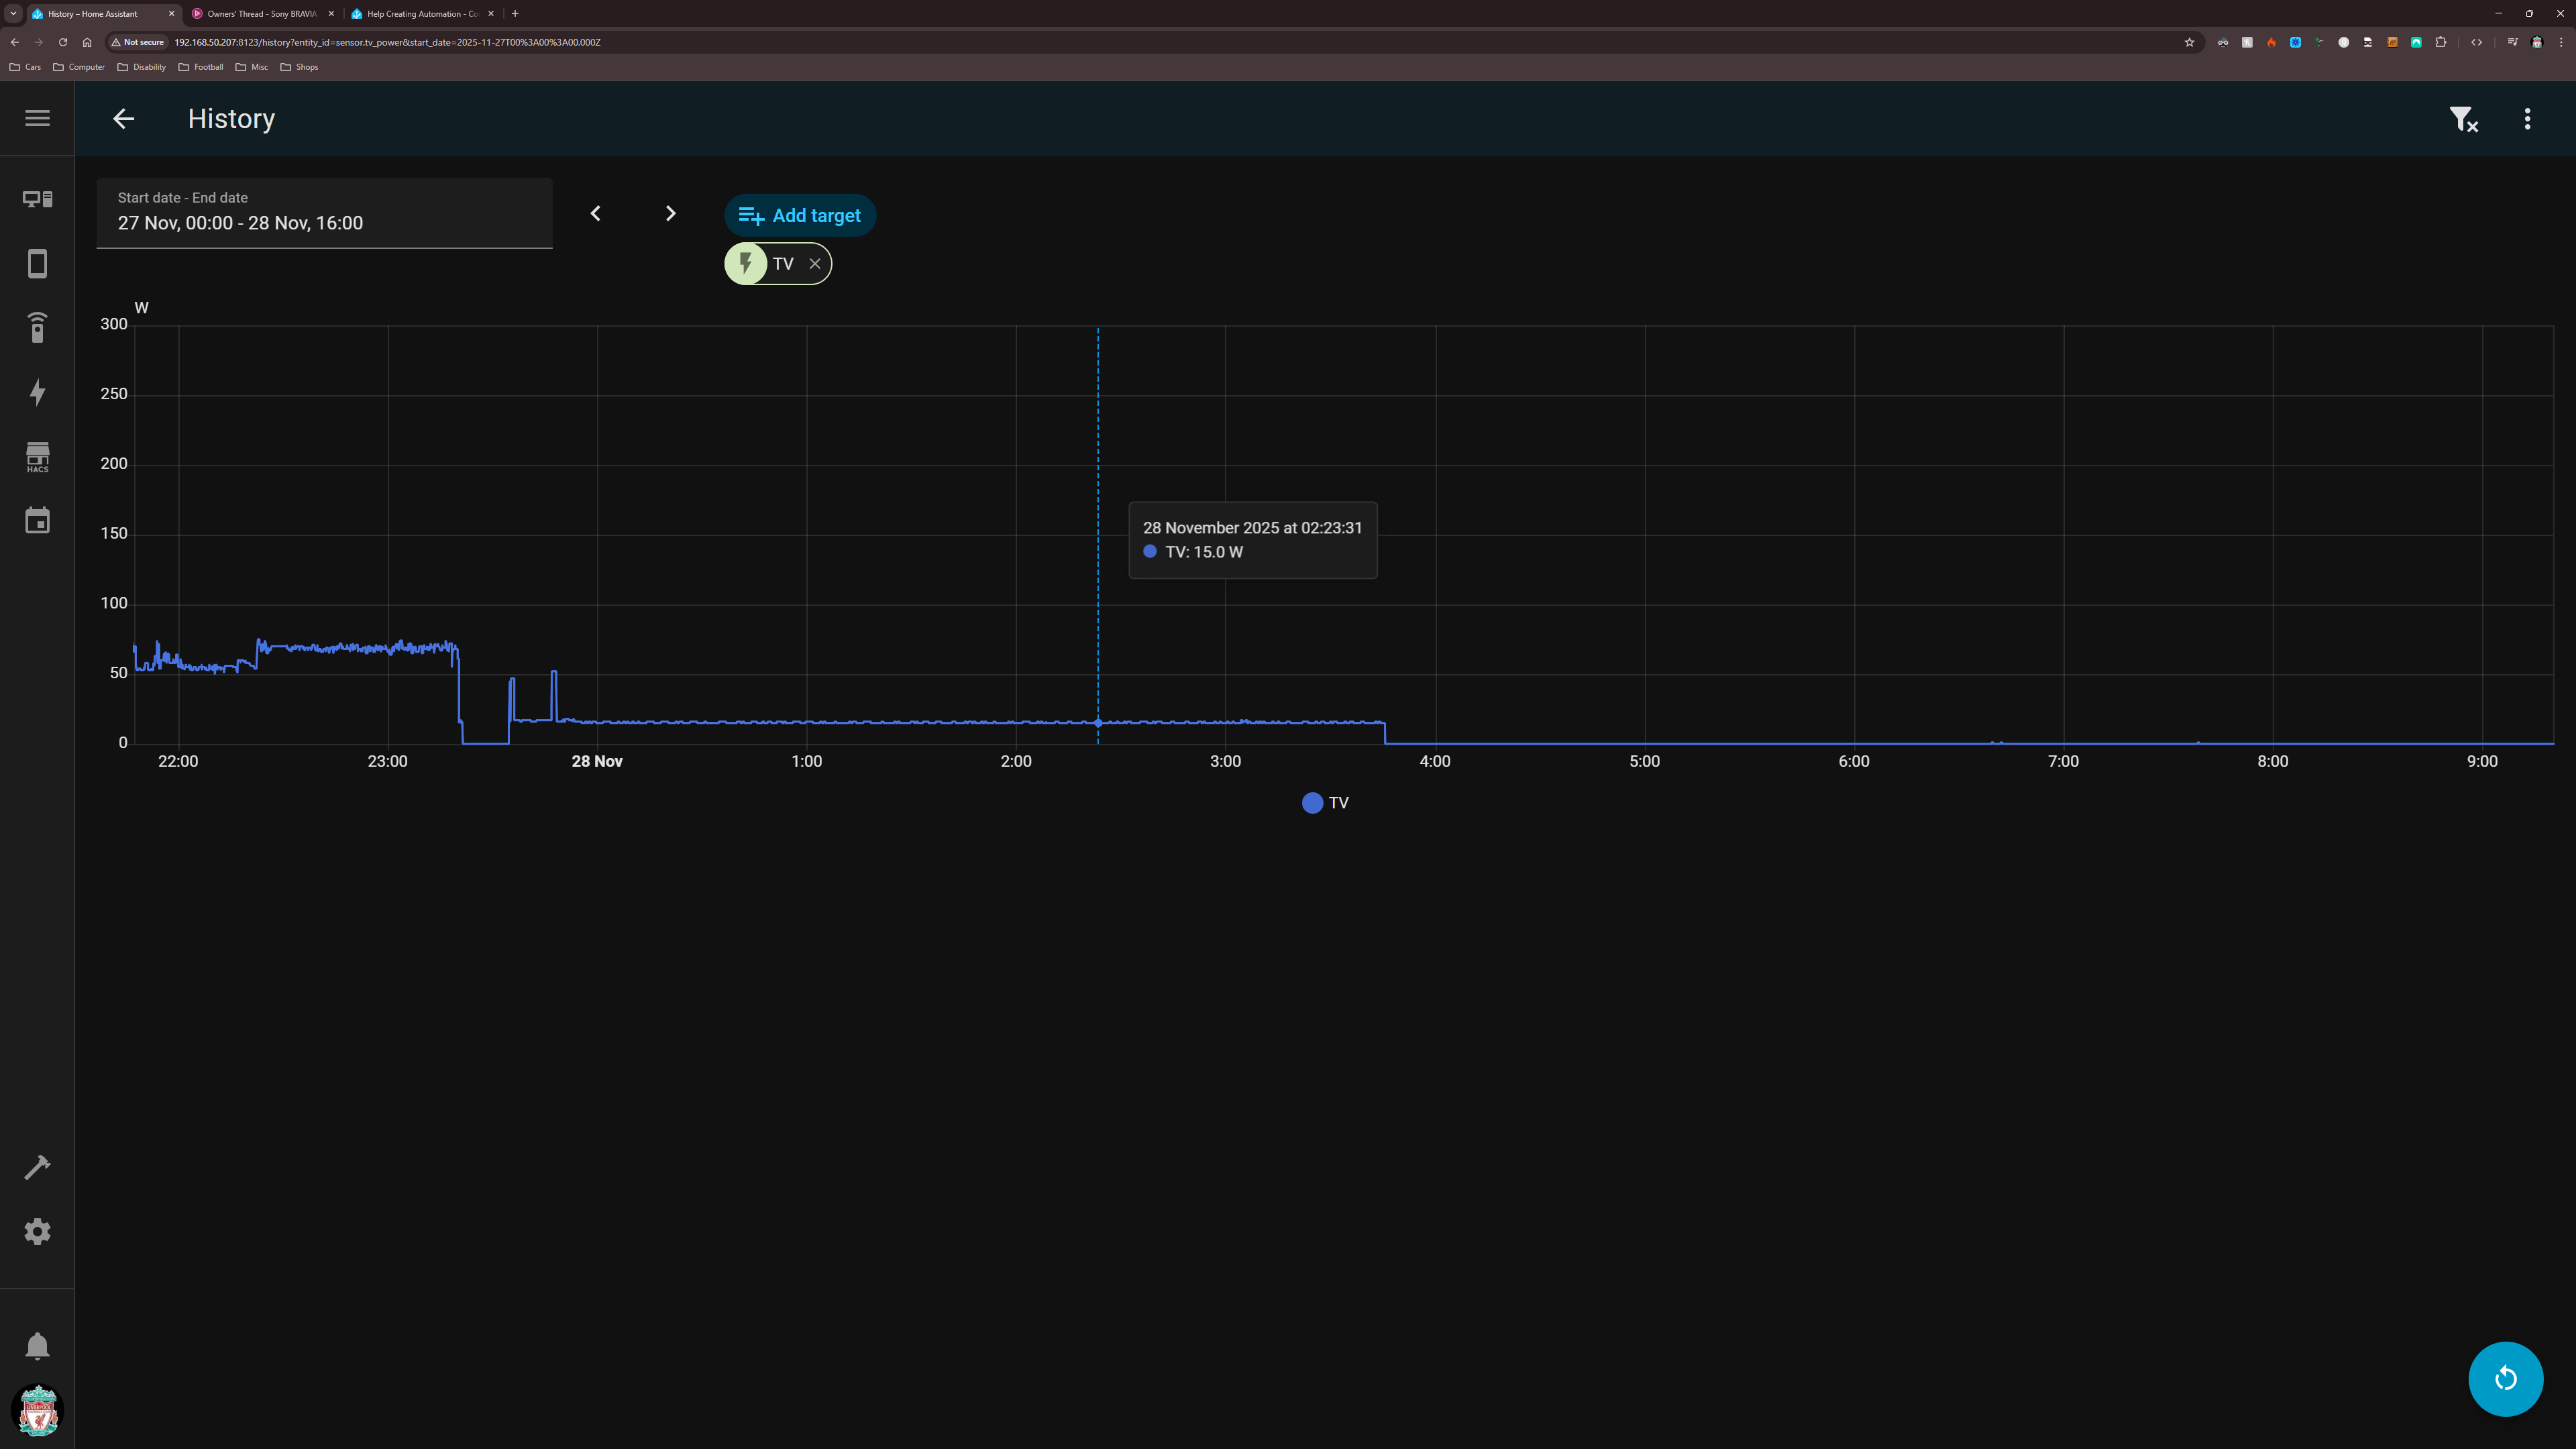Open the Calendar sidebar icon

(x=37, y=521)
